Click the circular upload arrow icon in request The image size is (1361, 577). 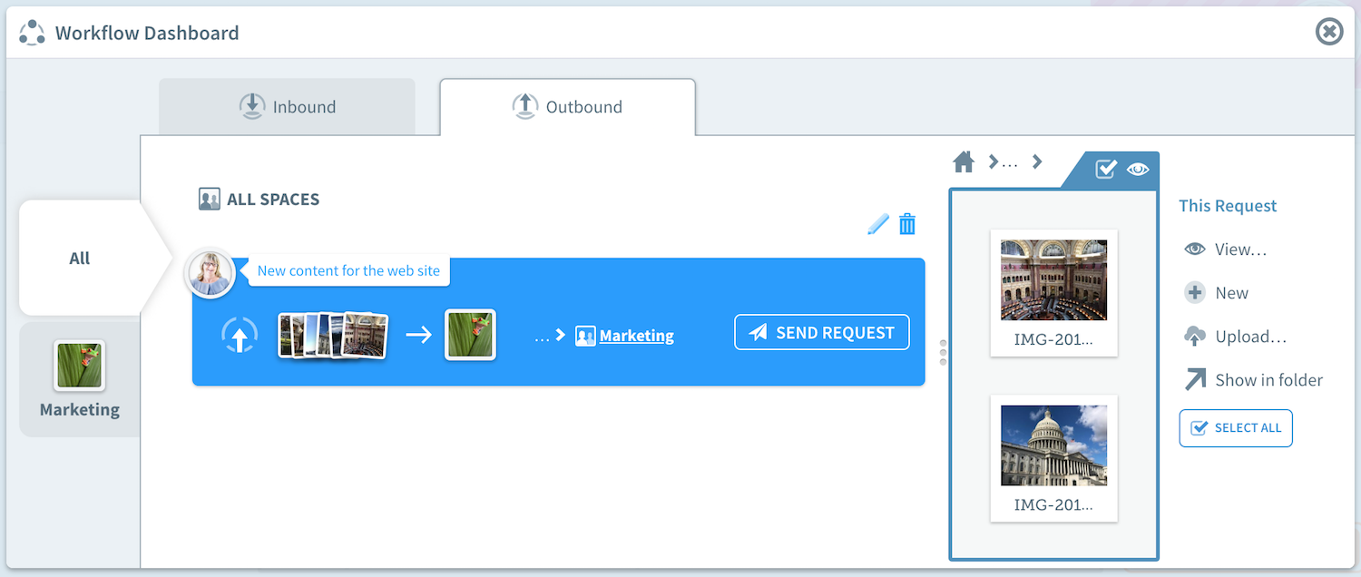[x=240, y=335]
